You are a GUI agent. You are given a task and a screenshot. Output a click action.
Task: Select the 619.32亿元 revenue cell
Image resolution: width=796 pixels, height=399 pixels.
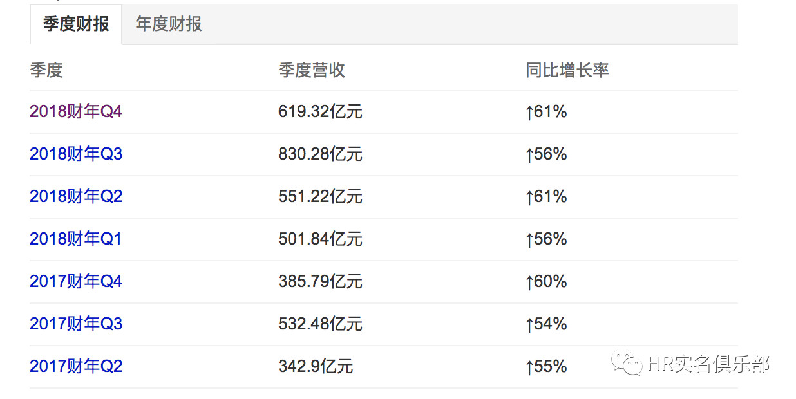click(x=320, y=112)
